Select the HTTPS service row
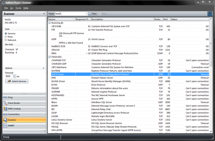This screenshot has height=141, width=215. pos(130,99)
